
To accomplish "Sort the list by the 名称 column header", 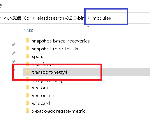I will [29, 31].
